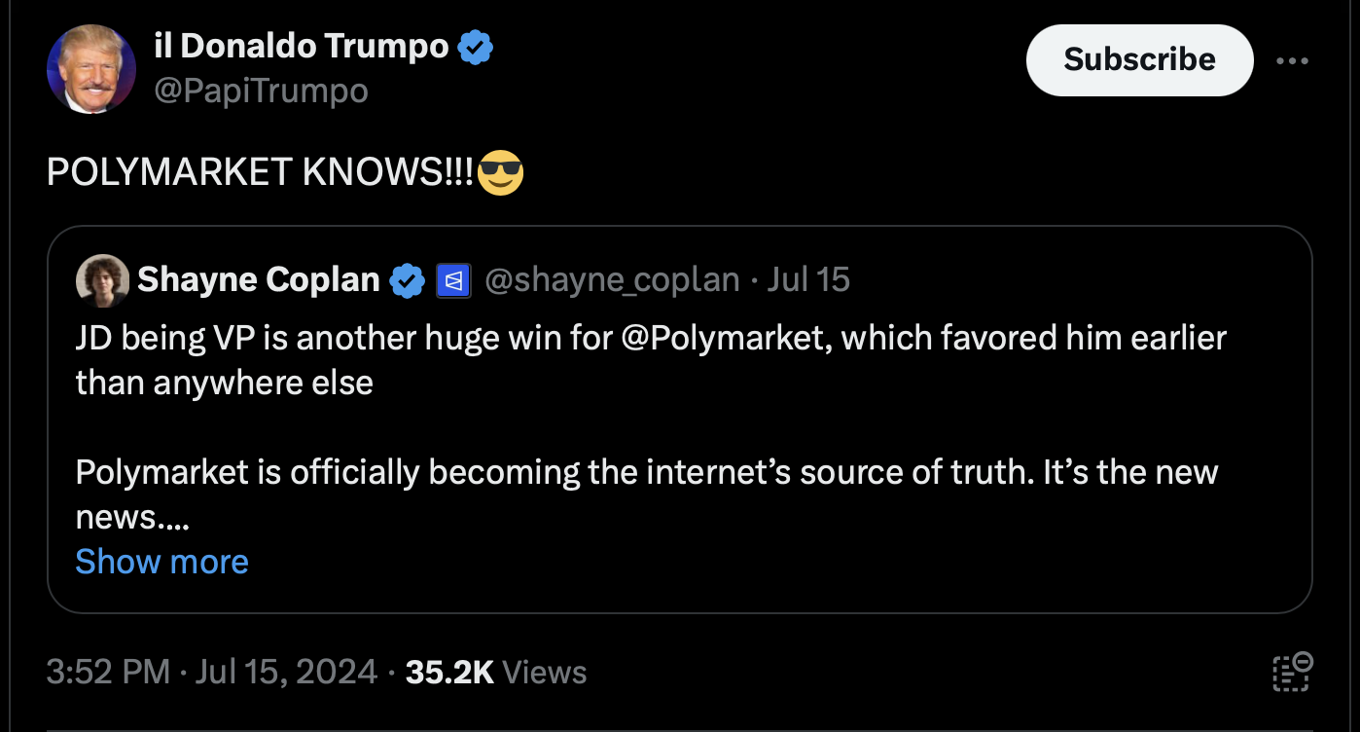Open il Donaldo Trumpo's profile avatar
The height and width of the screenshot is (732, 1360).
tap(91, 69)
